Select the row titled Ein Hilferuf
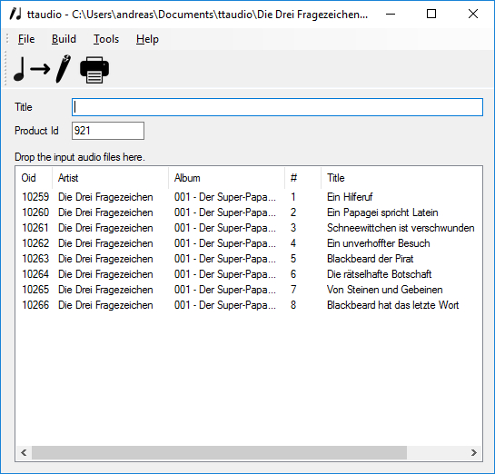495x474 pixels. coord(249,197)
